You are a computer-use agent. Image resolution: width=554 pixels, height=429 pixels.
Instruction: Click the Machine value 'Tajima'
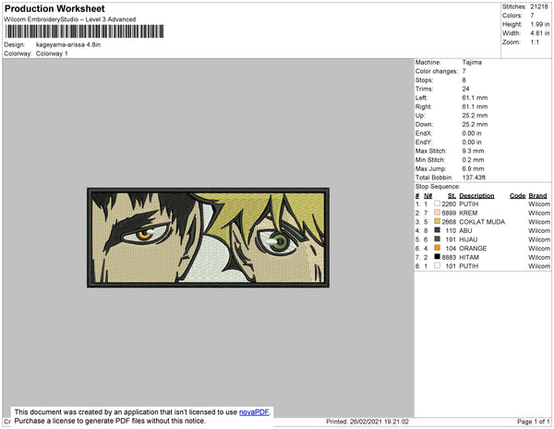tap(472, 62)
